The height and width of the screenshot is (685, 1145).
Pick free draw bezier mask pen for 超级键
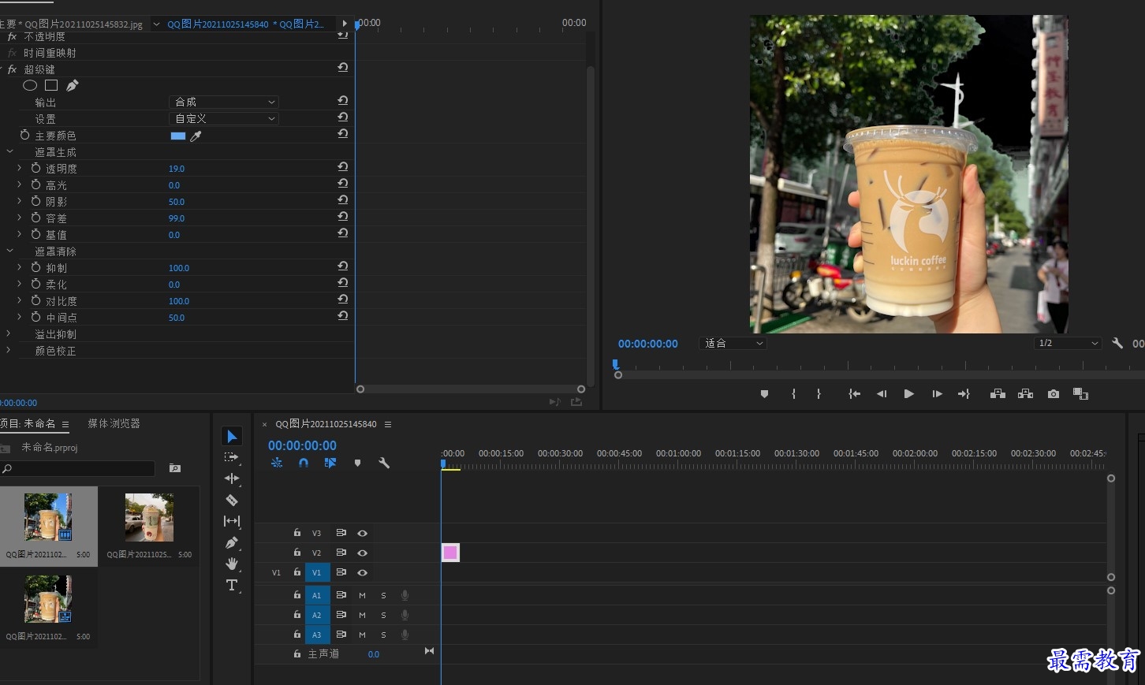(72, 85)
